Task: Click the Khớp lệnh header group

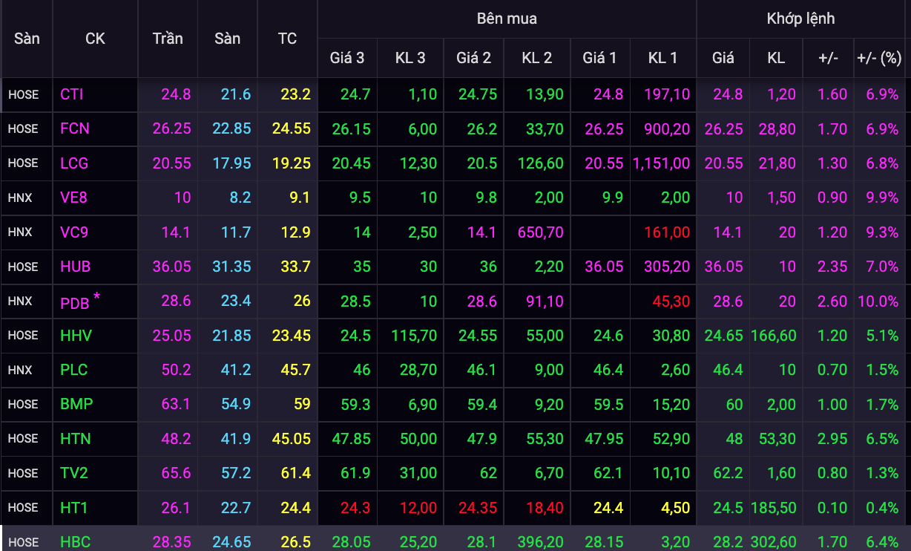Action: tap(800, 19)
